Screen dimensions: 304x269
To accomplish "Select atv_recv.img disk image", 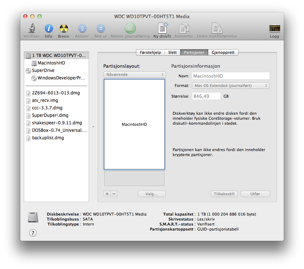I will coord(56,100).
